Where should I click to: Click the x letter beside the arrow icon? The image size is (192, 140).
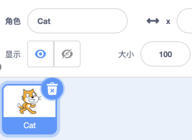[x=168, y=22]
